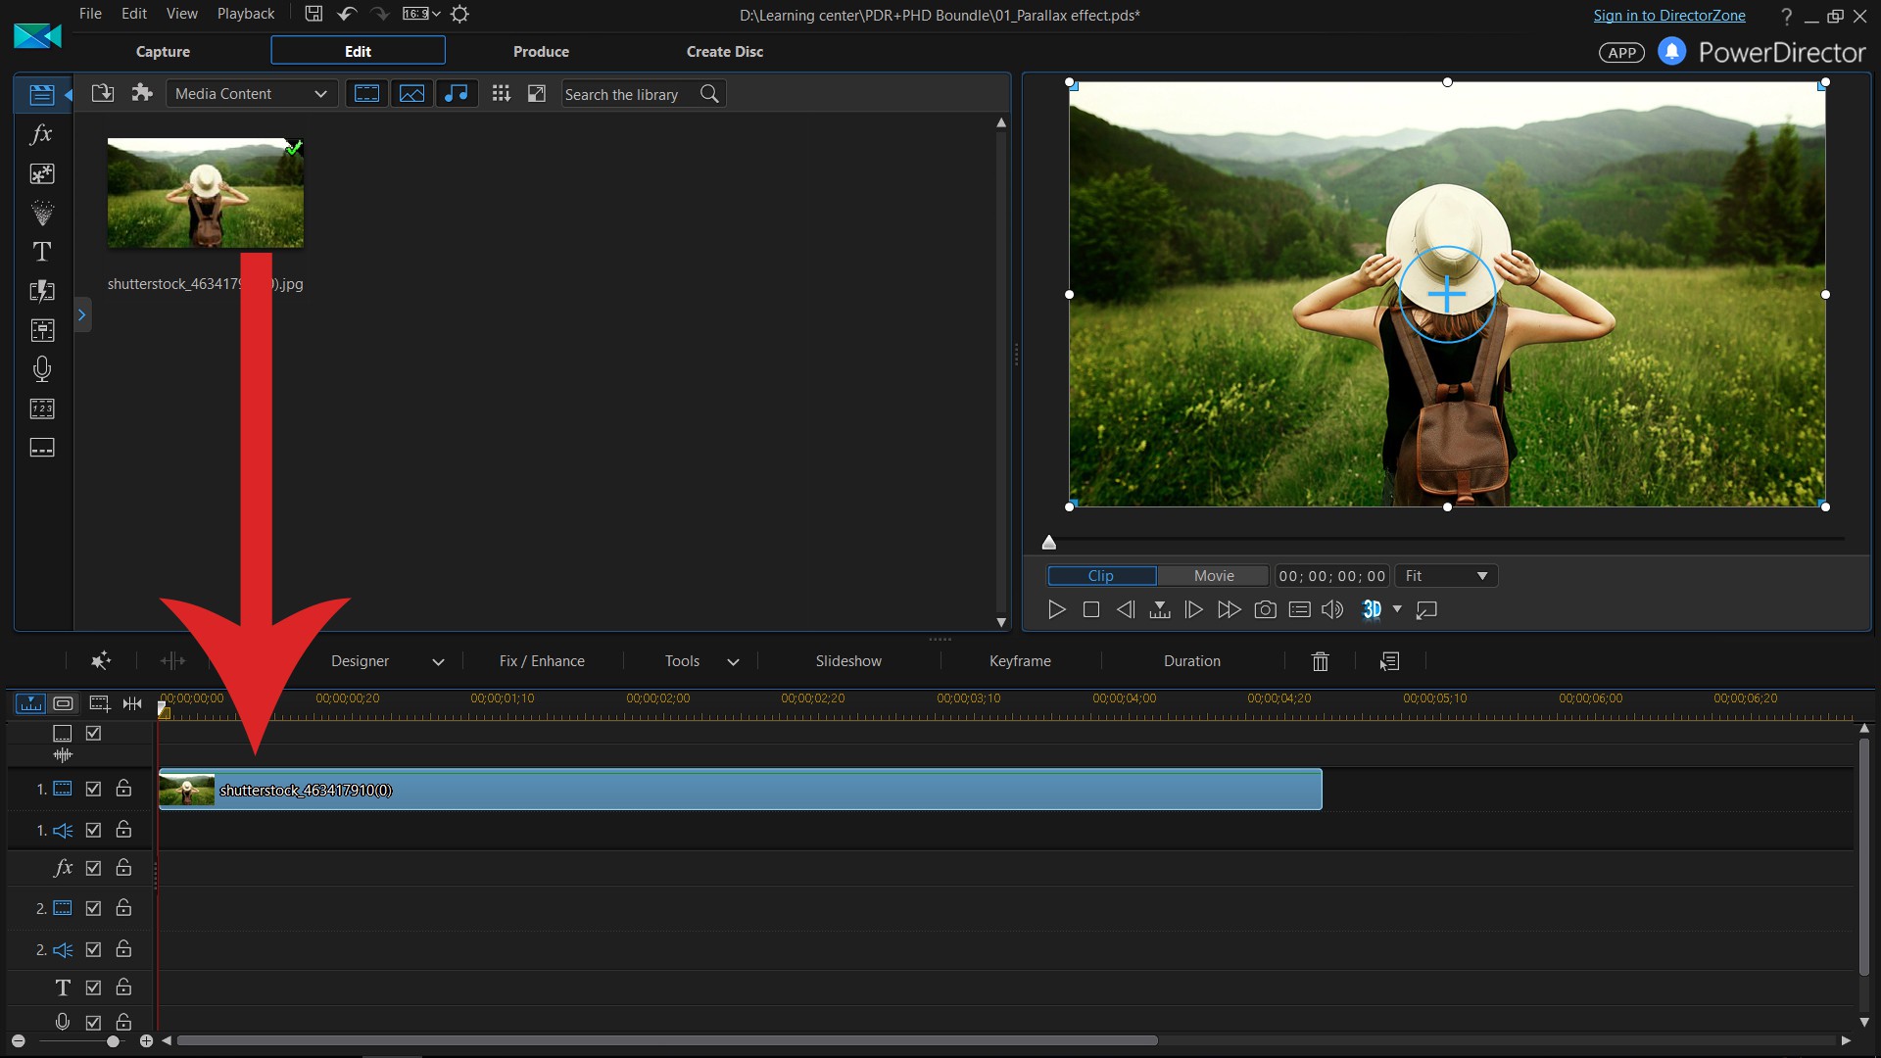Viewport: 1881px width, 1058px height.
Task: Click the preview volume speaker icon
Action: click(x=1332, y=609)
